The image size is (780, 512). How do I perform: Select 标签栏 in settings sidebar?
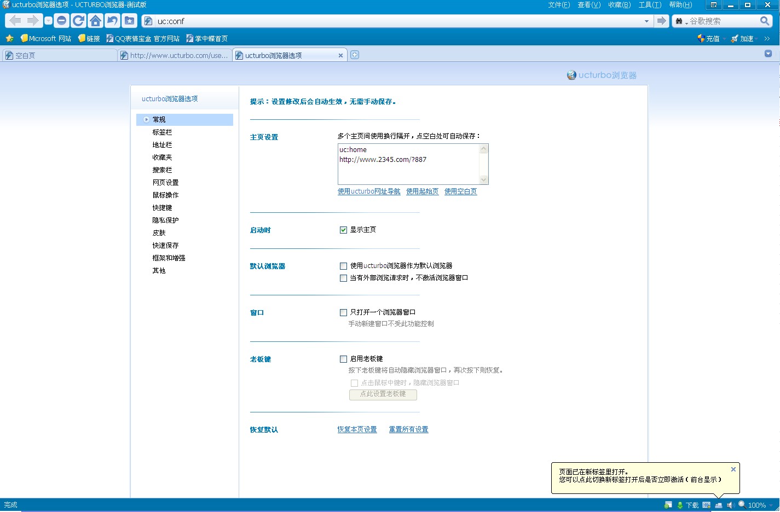(162, 132)
